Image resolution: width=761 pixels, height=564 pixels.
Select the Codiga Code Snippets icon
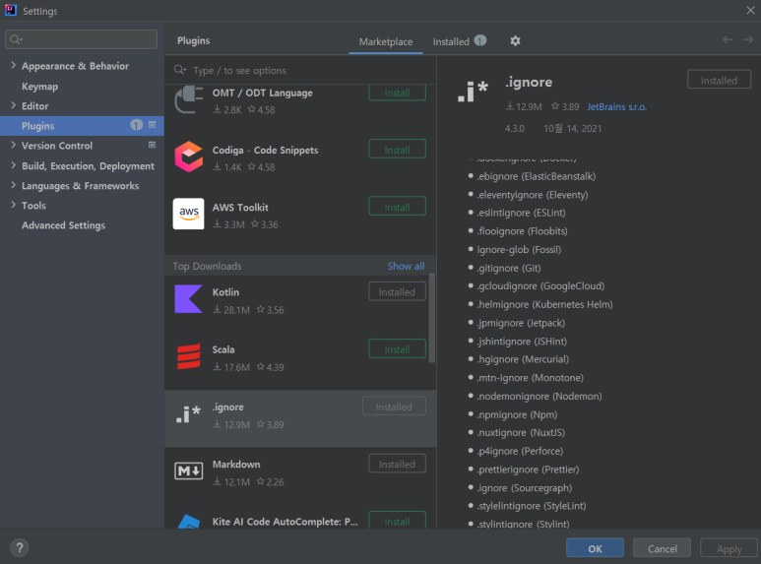click(188, 157)
